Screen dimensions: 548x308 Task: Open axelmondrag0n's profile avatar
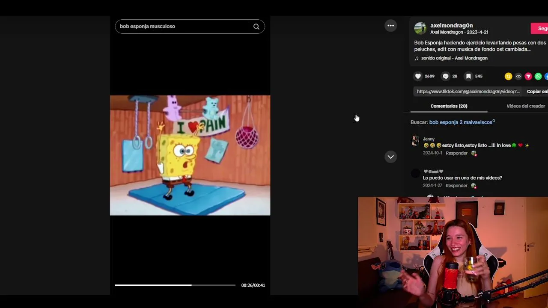point(420,28)
